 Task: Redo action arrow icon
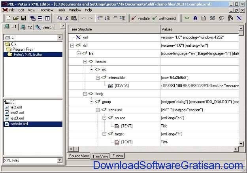coord(91,18)
